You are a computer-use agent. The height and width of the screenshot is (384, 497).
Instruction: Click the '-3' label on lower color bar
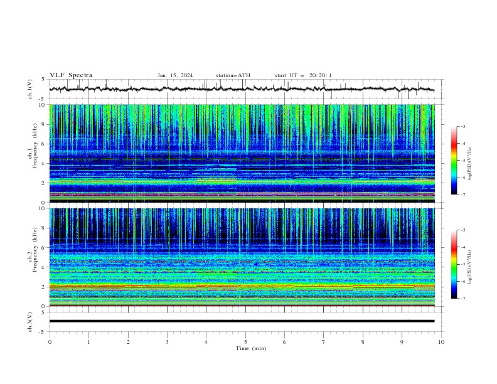[463, 230]
